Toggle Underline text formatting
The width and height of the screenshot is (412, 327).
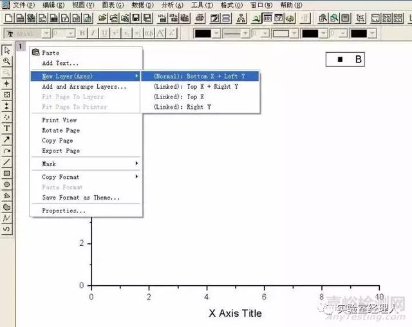click(104, 33)
